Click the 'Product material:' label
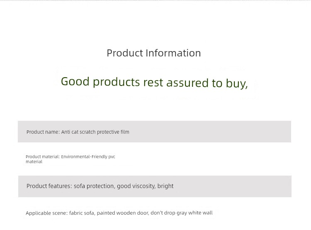The width and height of the screenshot is (311, 230). (43, 157)
